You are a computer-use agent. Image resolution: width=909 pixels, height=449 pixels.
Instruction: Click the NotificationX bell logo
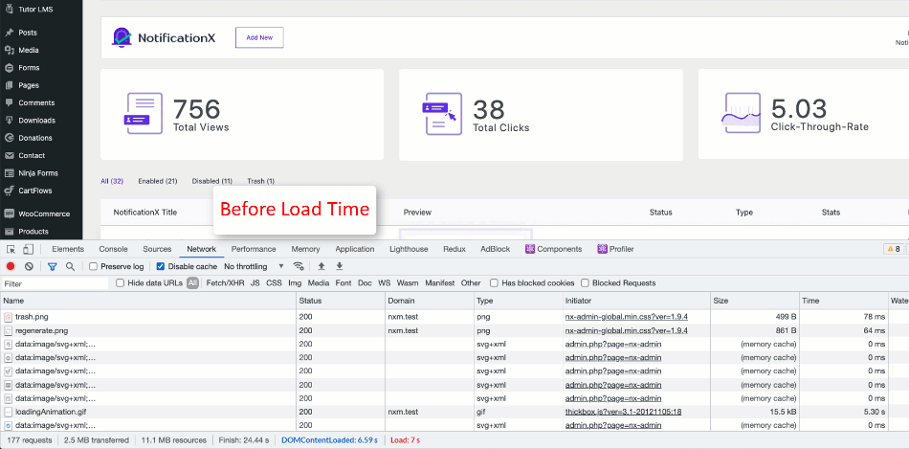tap(122, 37)
